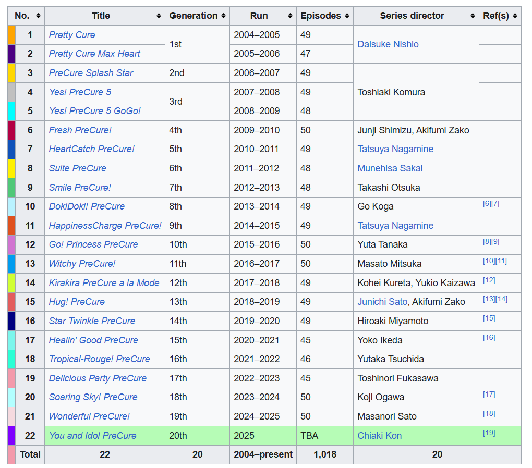Select the Toshiaki Komura director cell
This screenshot has height=468, width=532.
tap(416, 92)
